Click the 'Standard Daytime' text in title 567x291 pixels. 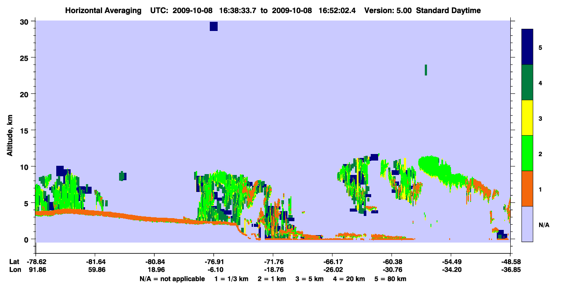click(448, 10)
